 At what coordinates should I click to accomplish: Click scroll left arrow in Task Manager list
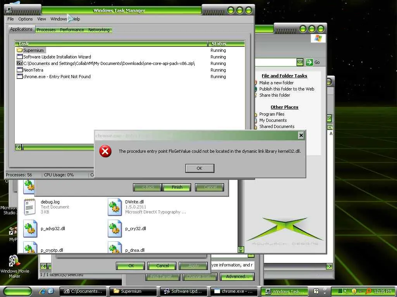pos(18,147)
